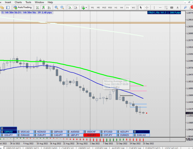Switch chart to line chart mode
The width and height of the screenshot is (193, 149).
pos(49,7)
